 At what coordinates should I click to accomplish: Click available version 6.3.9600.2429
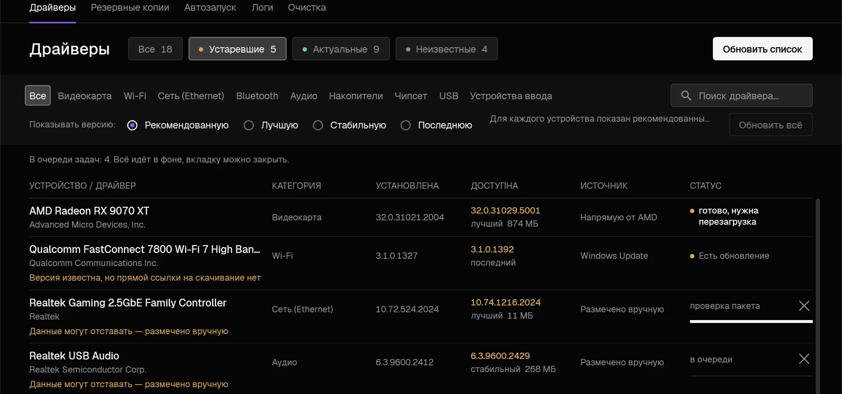[500, 356]
